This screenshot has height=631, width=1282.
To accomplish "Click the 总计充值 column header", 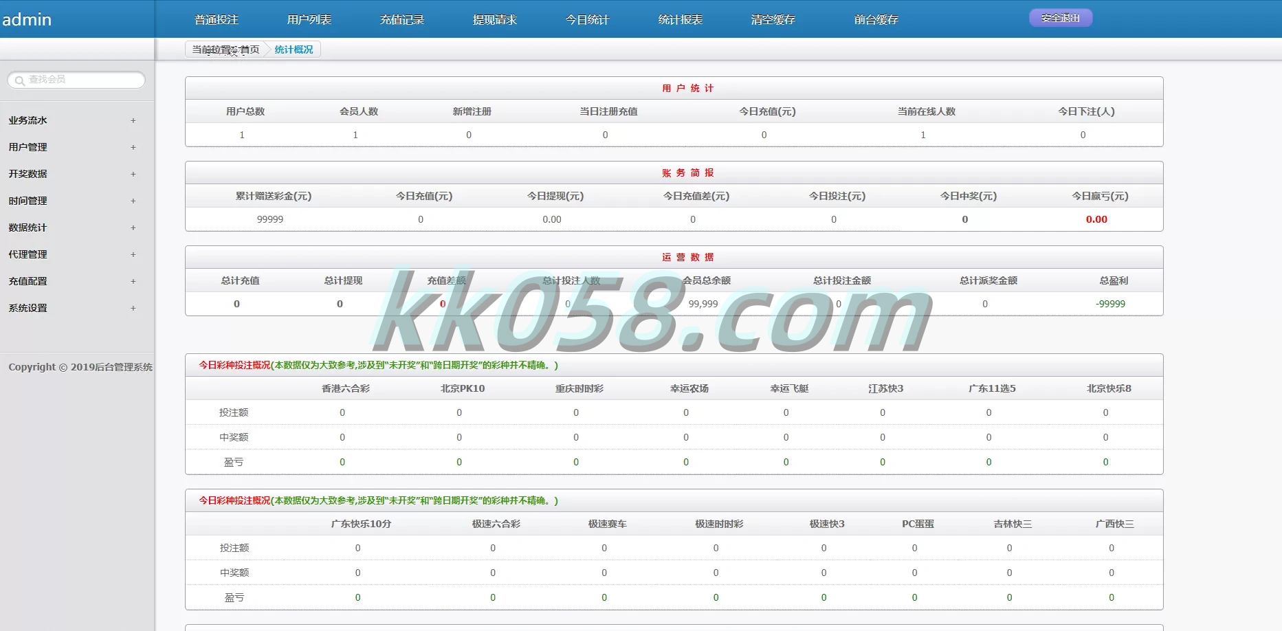I will click(240, 280).
